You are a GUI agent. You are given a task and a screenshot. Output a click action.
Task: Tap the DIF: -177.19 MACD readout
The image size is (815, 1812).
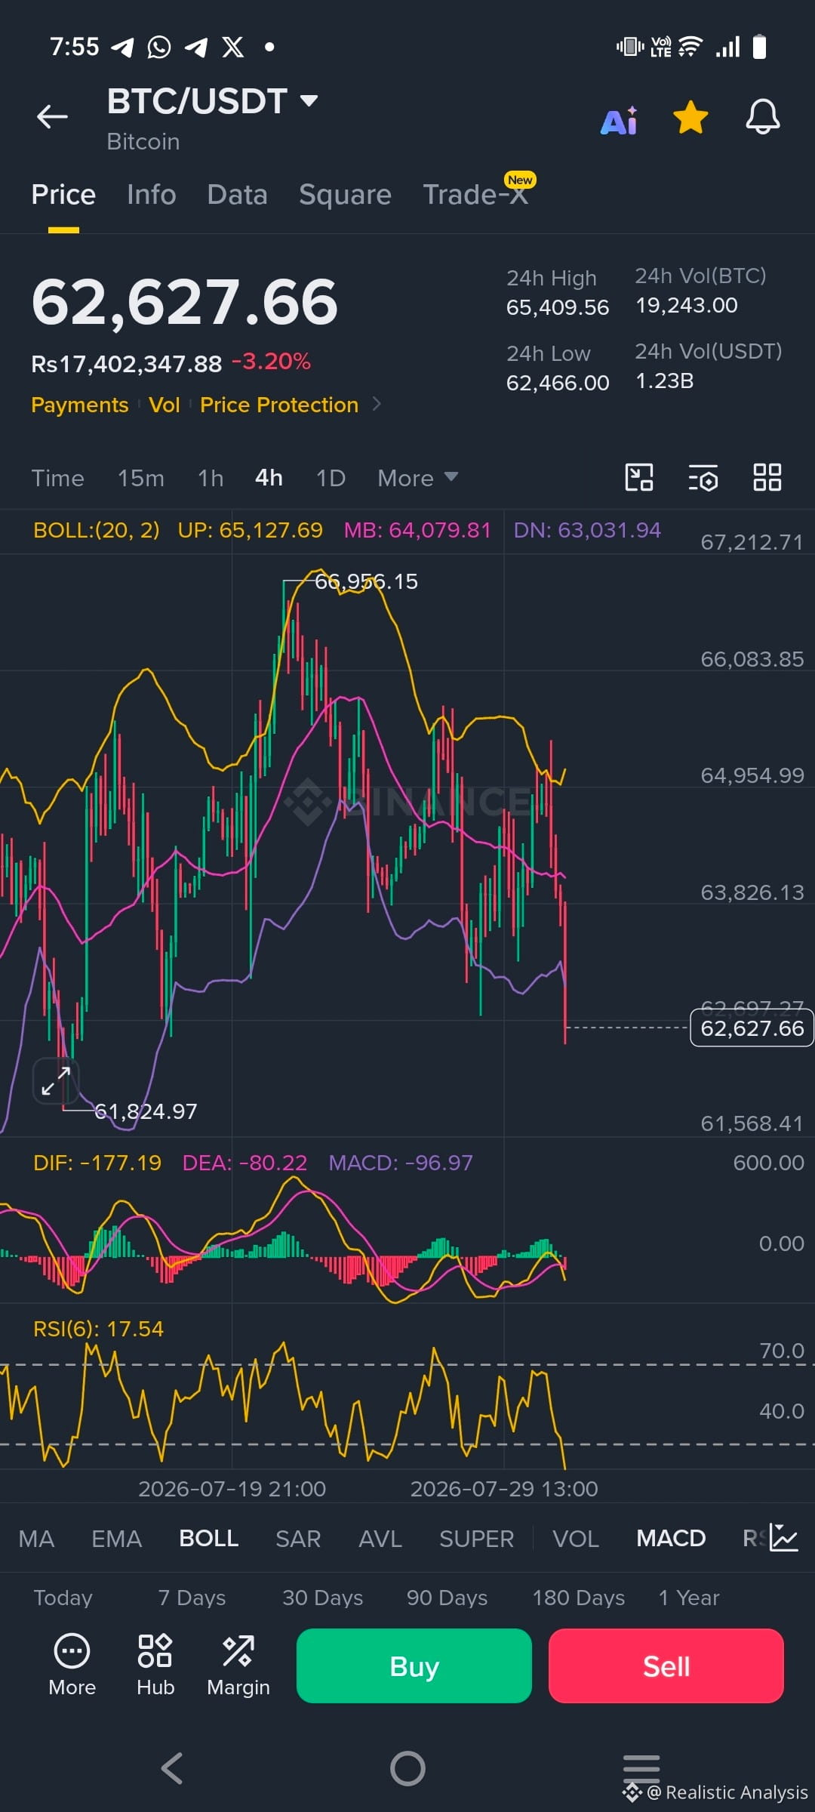(97, 1163)
